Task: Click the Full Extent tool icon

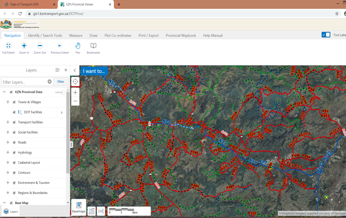Action: [8, 46]
